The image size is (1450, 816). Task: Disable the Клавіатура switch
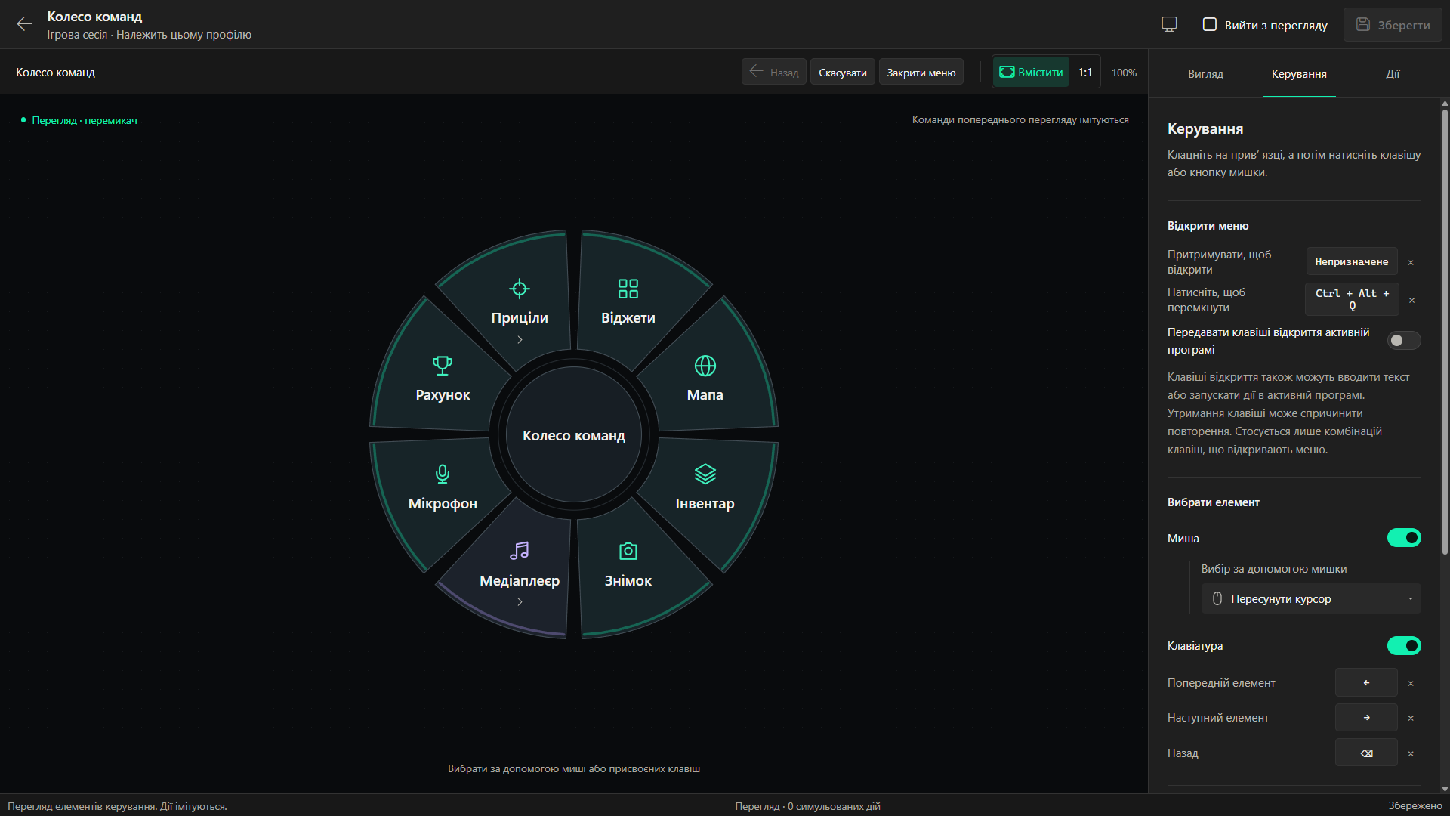(1404, 646)
